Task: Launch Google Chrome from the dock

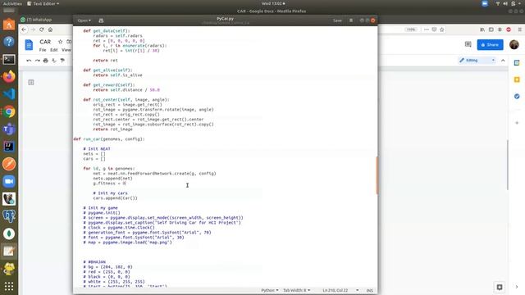Action: pos(9,111)
